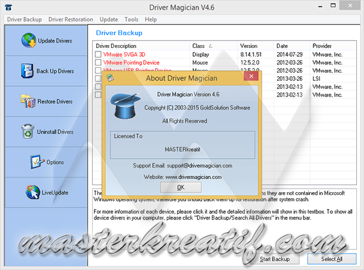Viewport: 364px width, 270px height.
Task: Tick the checkbox on the LSI driver row
Action: [x=98, y=78]
